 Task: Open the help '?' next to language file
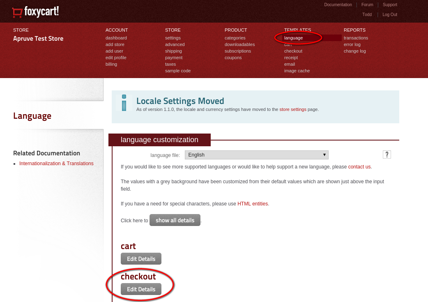pyautogui.click(x=387, y=154)
